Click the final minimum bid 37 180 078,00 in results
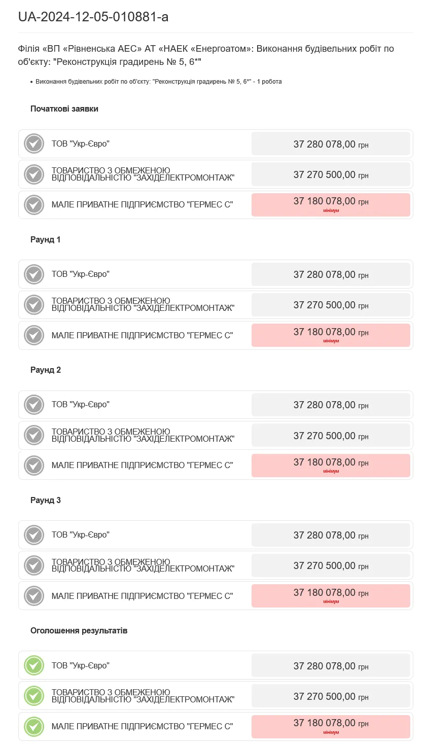426x747 pixels. click(x=331, y=726)
